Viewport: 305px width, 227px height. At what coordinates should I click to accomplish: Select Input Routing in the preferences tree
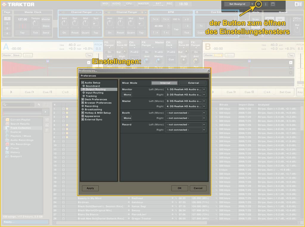(94, 93)
